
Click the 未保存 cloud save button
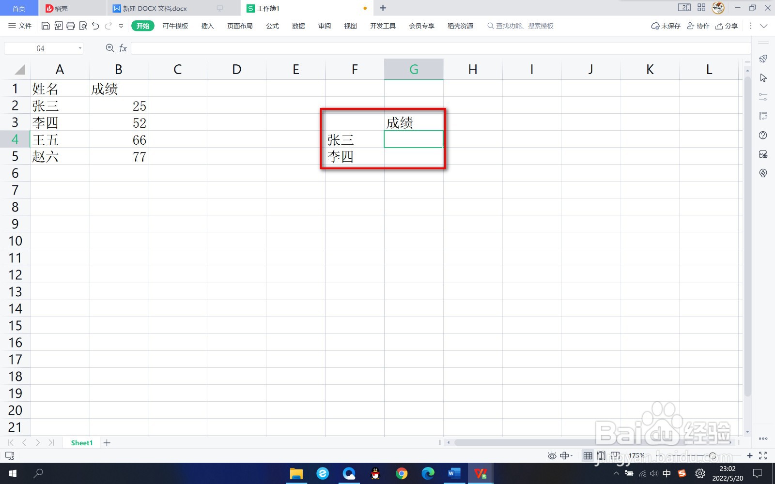coord(666,26)
